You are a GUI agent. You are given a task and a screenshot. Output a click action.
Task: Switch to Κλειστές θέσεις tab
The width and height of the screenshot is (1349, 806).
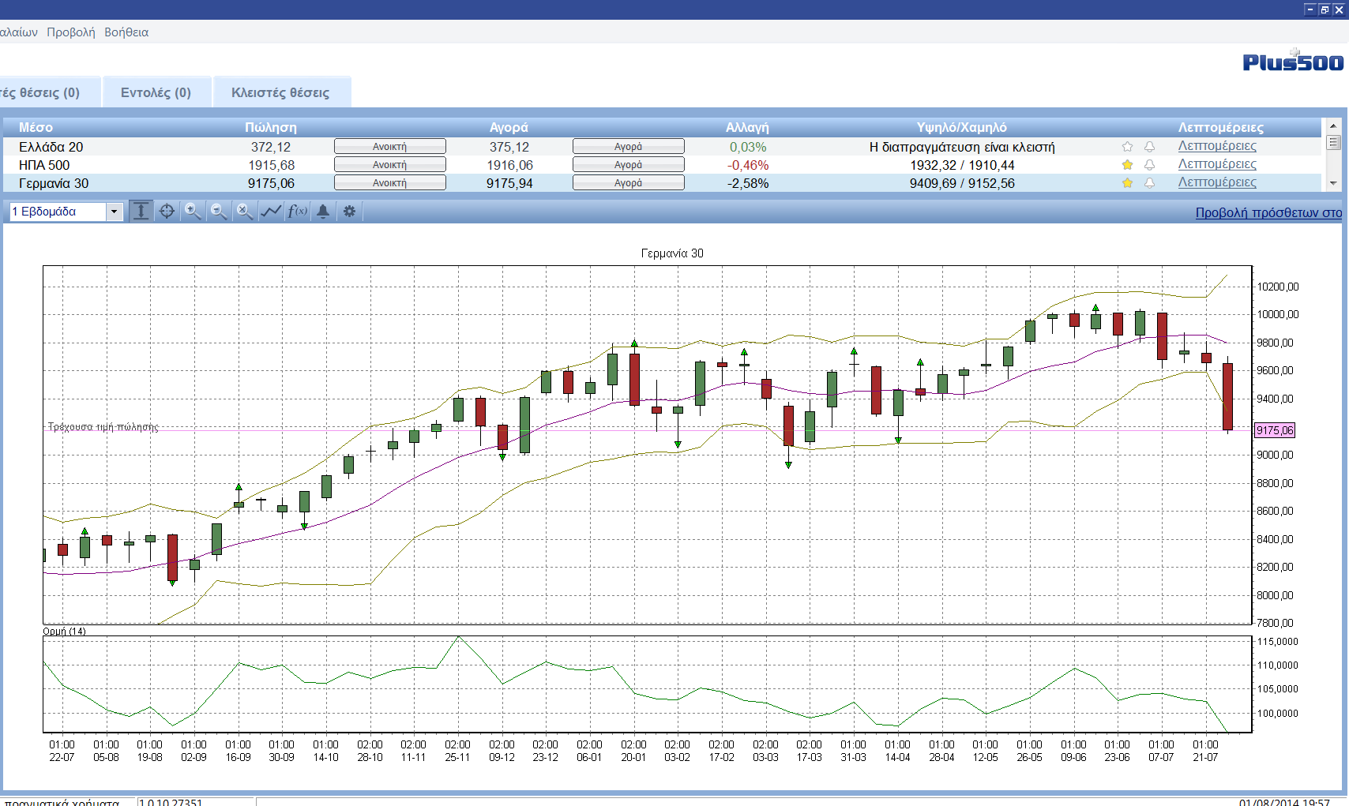click(281, 92)
